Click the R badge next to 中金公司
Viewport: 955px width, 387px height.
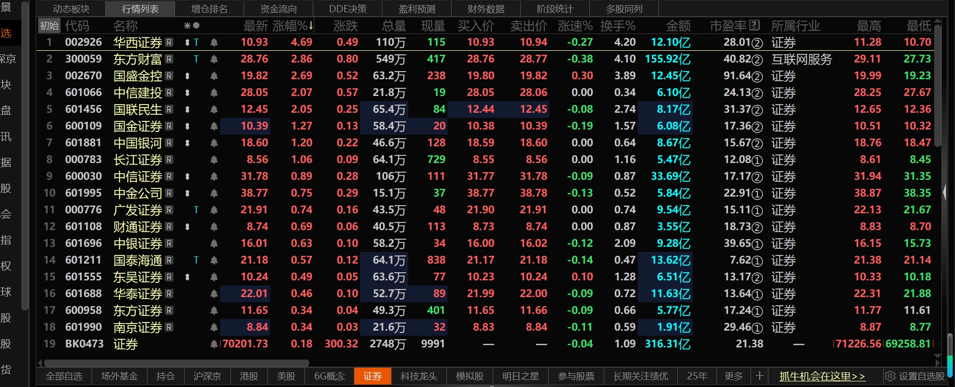point(169,193)
